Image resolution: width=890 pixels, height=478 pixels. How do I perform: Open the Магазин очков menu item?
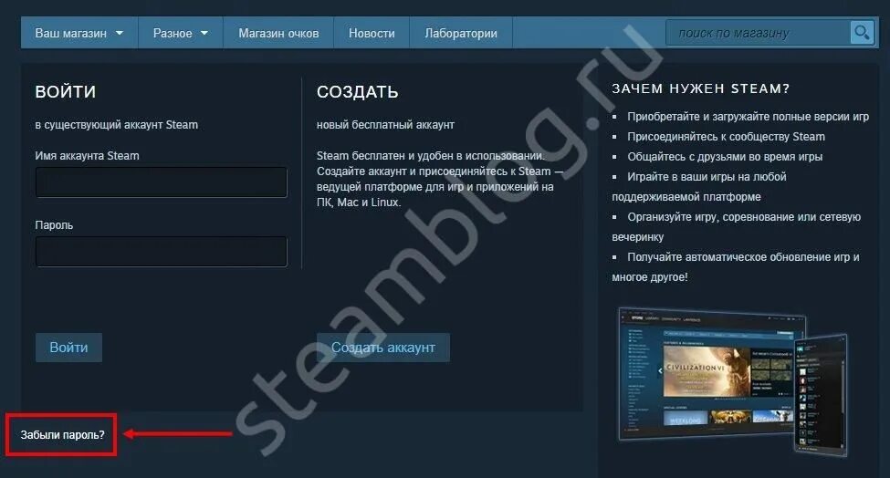(x=278, y=34)
